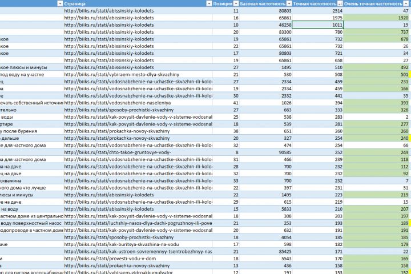Select the cell with value 5833
Screen dimensions: 411x274
point(265,209)
